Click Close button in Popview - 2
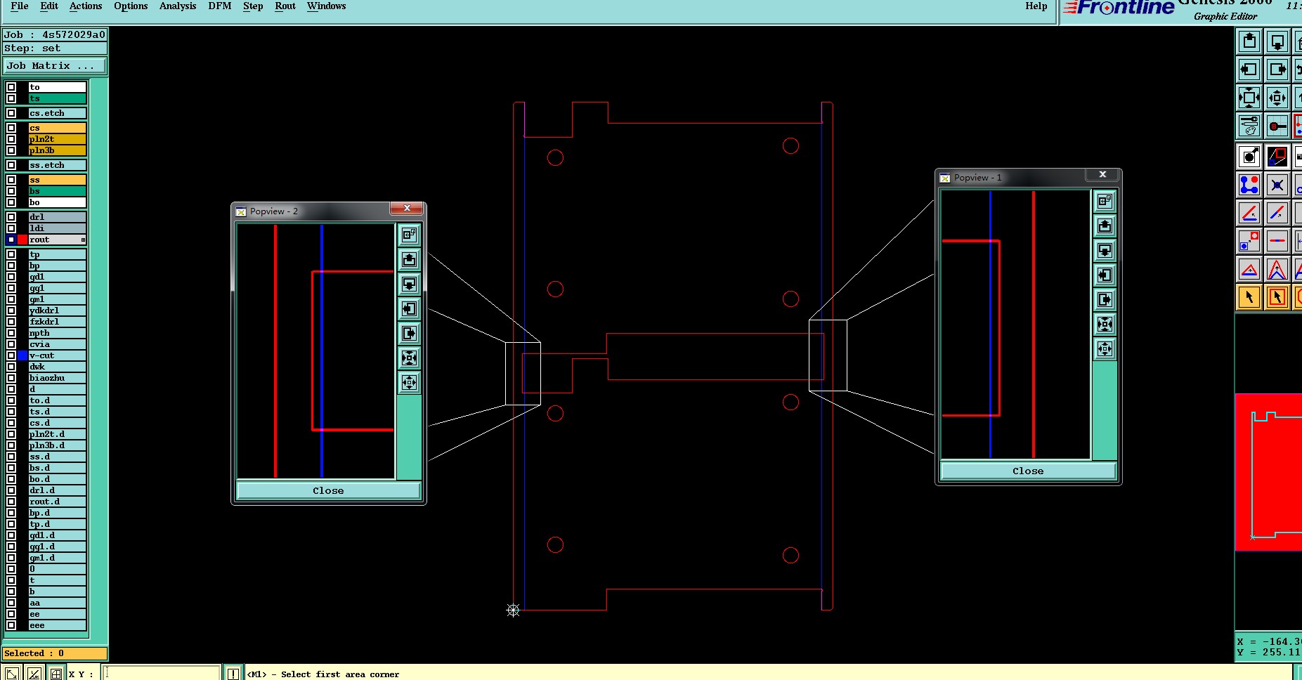The height and width of the screenshot is (680, 1302). (328, 490)
